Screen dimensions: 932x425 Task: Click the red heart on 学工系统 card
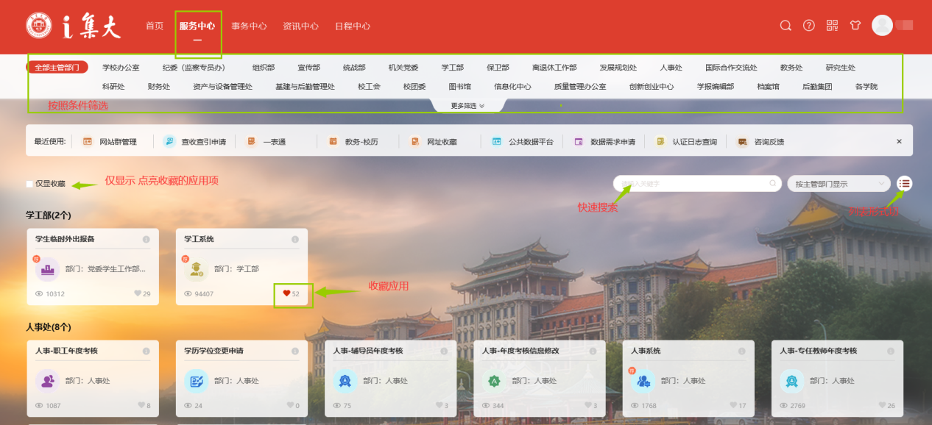tap(287, 294)
